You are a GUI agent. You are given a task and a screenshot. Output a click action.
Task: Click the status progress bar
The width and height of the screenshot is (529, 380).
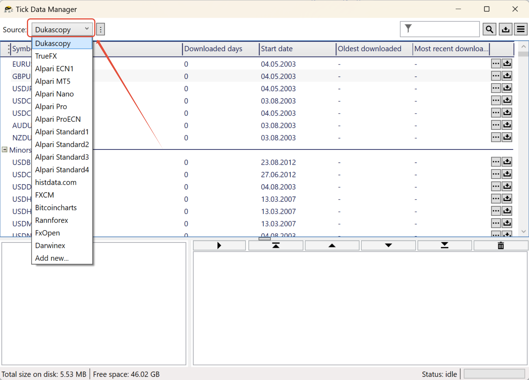point(494,374)
